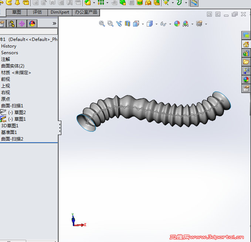
Task: Restore the Previous View
Action: click(119, 24)
